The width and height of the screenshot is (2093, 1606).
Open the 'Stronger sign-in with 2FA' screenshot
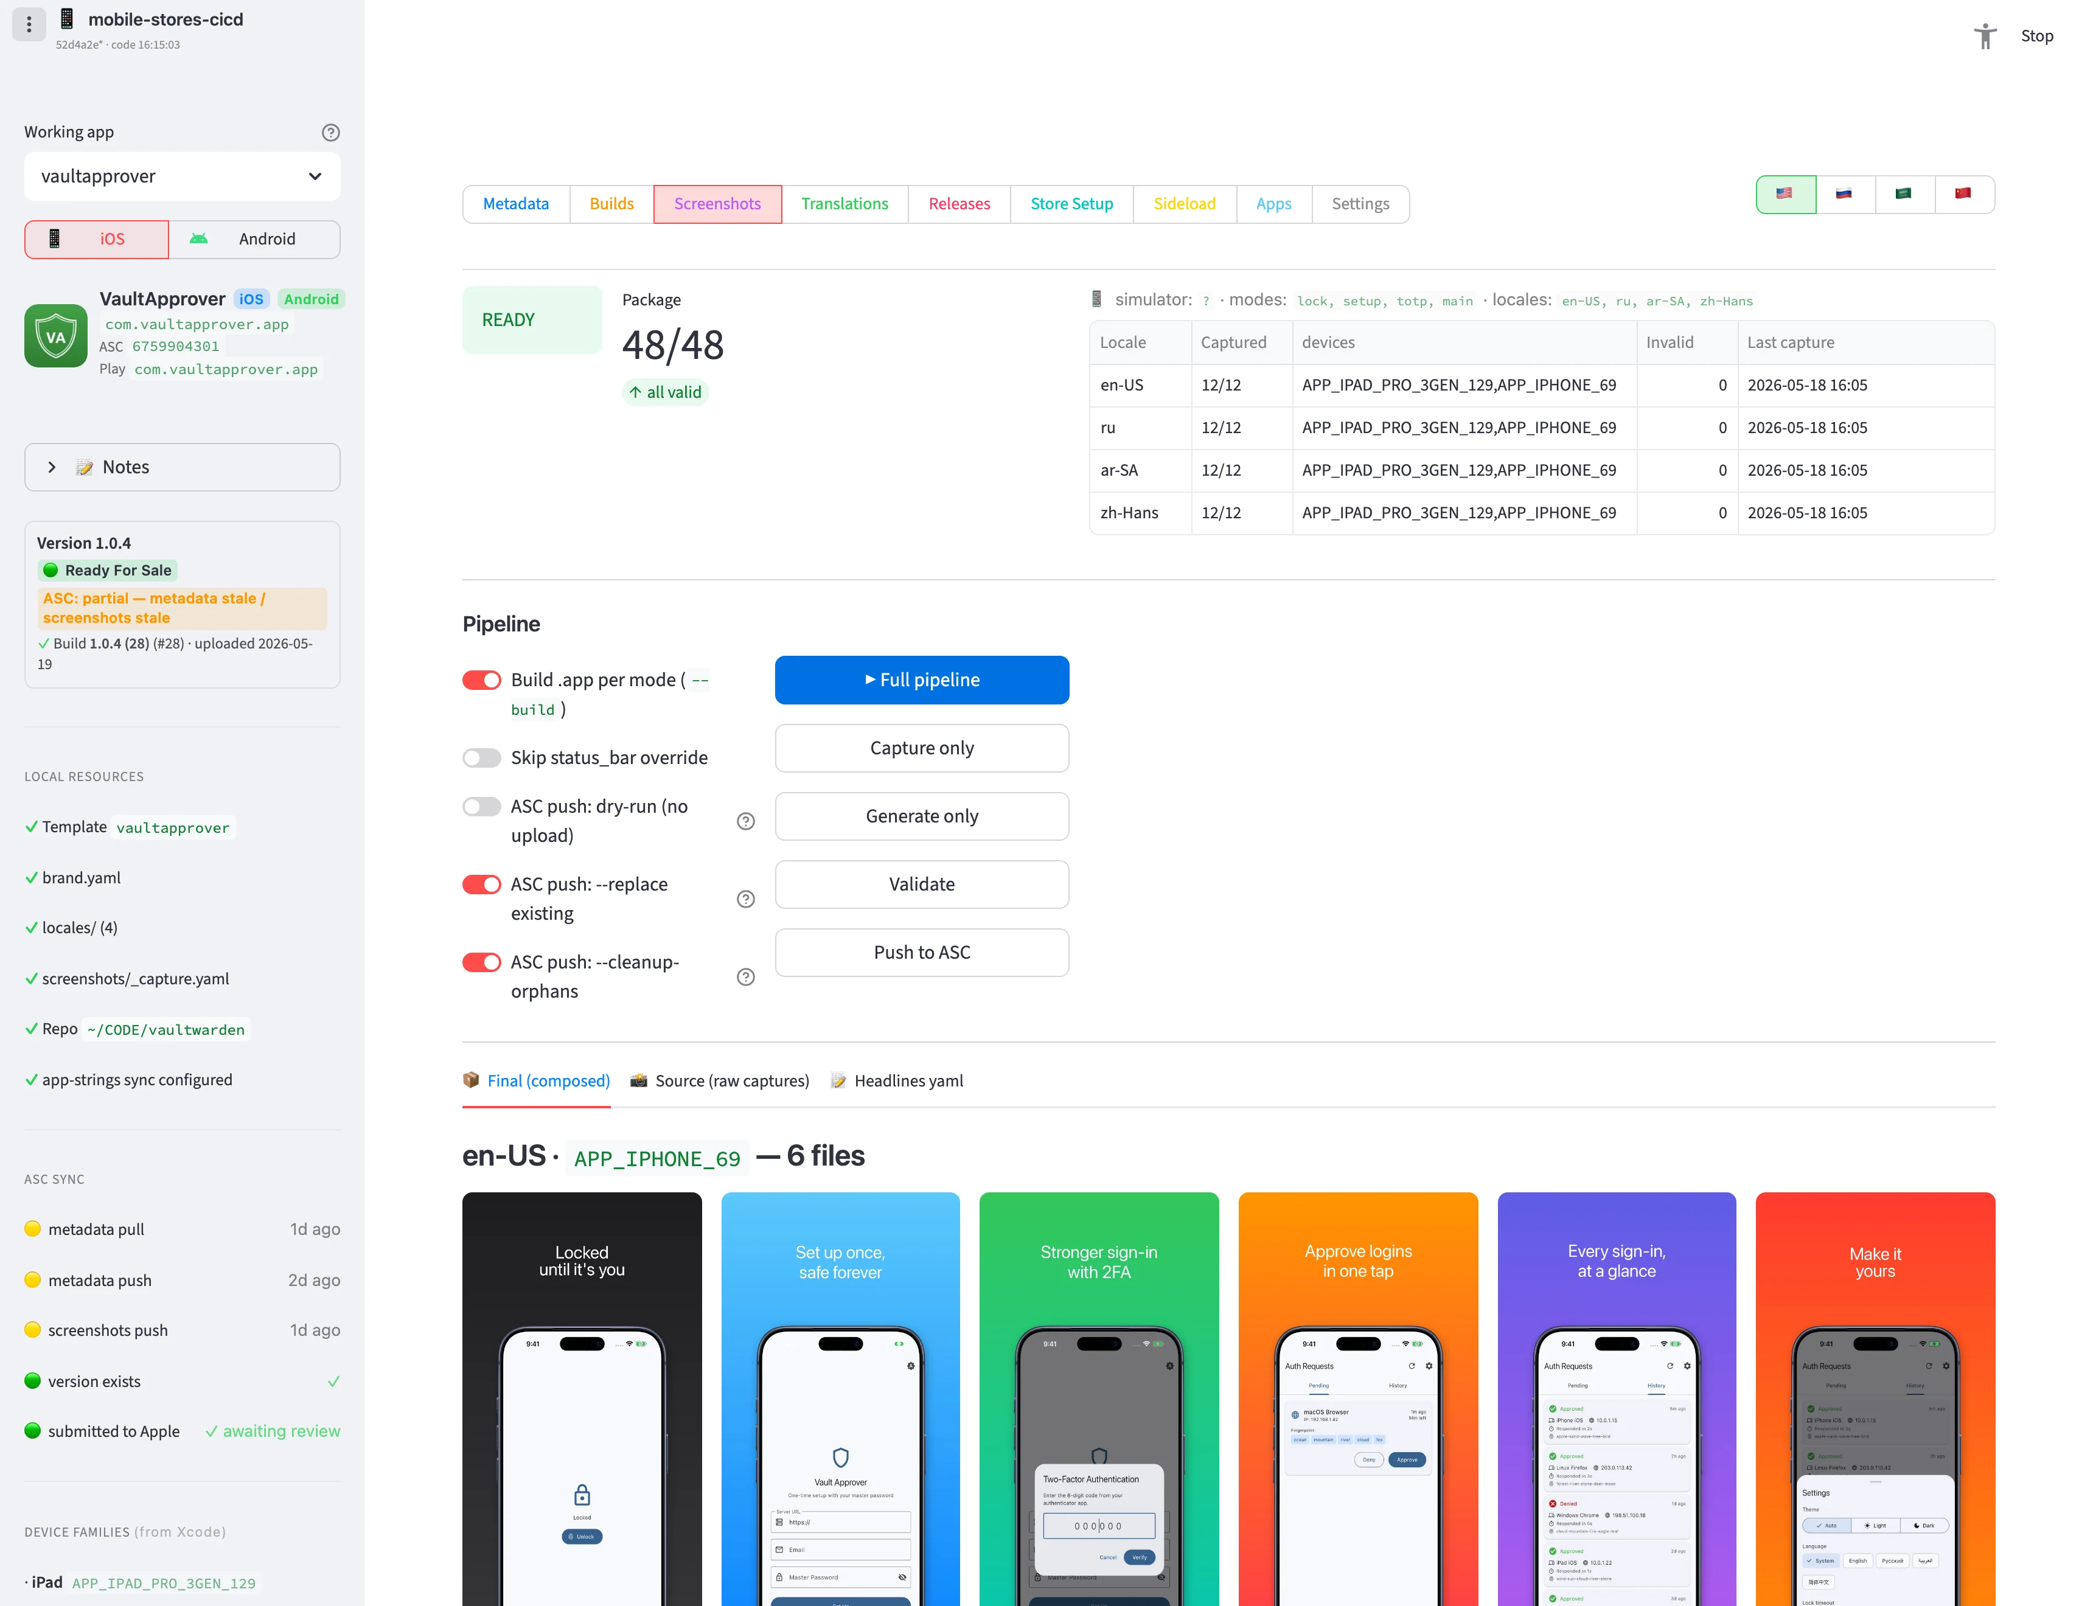pos(1099,1400)
